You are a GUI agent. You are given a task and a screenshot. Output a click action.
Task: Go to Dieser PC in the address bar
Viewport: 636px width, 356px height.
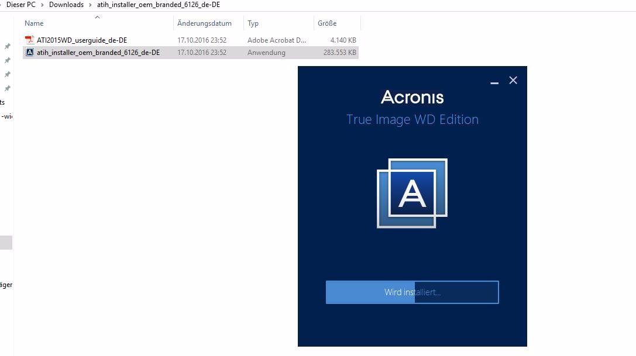pyautogui.click(x=21, y=5)
